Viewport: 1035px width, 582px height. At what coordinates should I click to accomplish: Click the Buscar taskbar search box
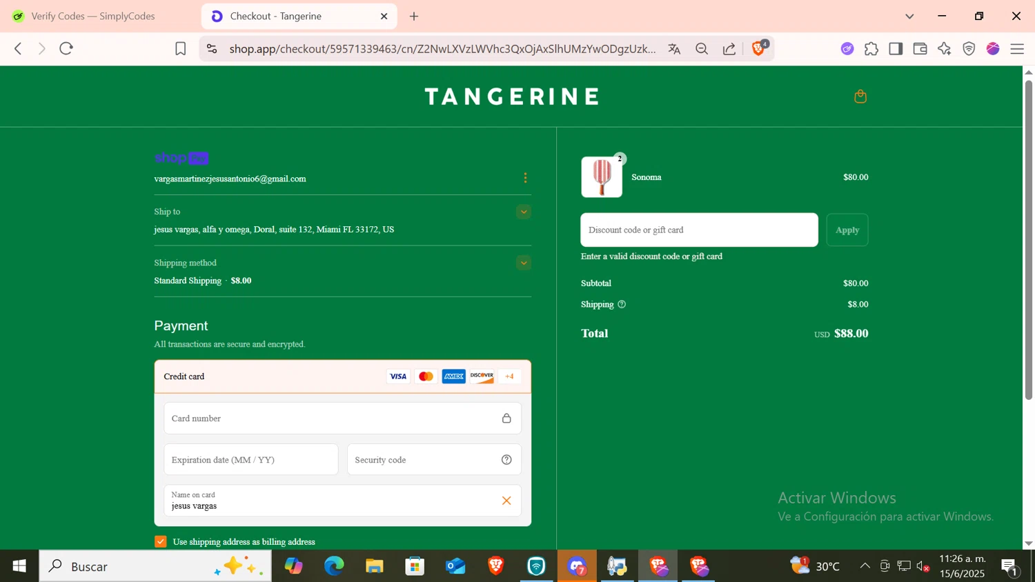155,566
